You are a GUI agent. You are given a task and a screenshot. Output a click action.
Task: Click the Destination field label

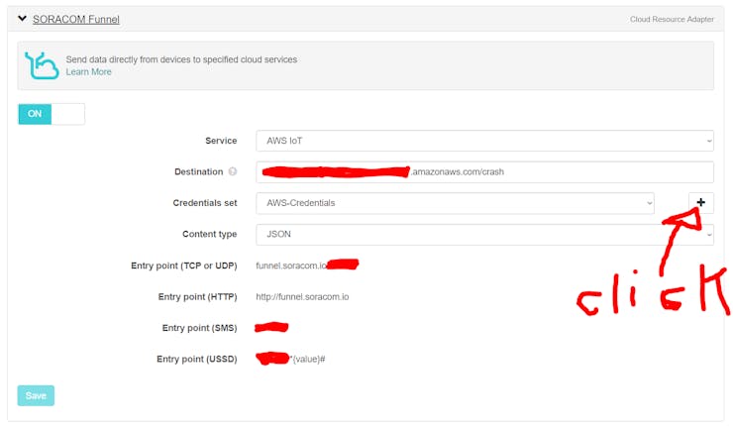[199, 171]
